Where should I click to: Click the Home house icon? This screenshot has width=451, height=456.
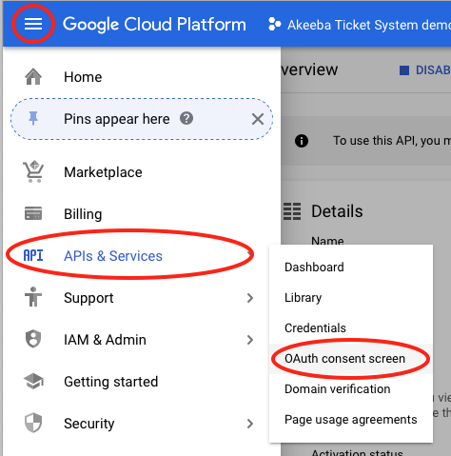(x=33, y=77)
